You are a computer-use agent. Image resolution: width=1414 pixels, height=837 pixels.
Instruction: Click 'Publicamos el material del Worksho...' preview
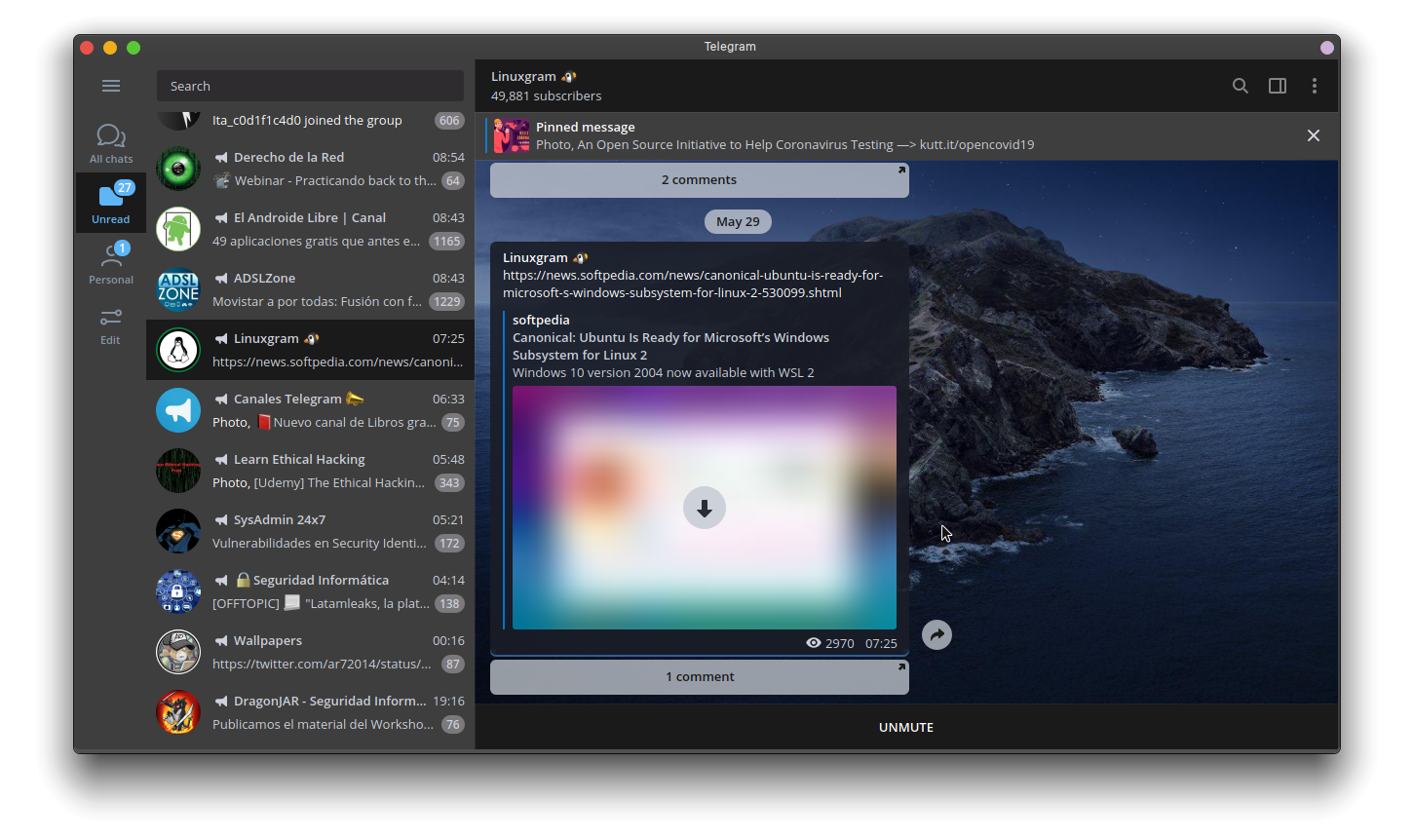323,724
